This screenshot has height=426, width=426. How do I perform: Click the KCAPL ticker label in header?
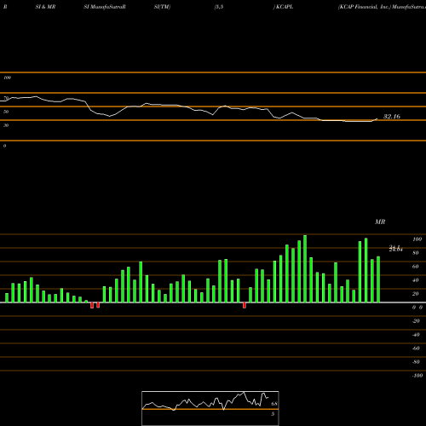coord(285,7)
